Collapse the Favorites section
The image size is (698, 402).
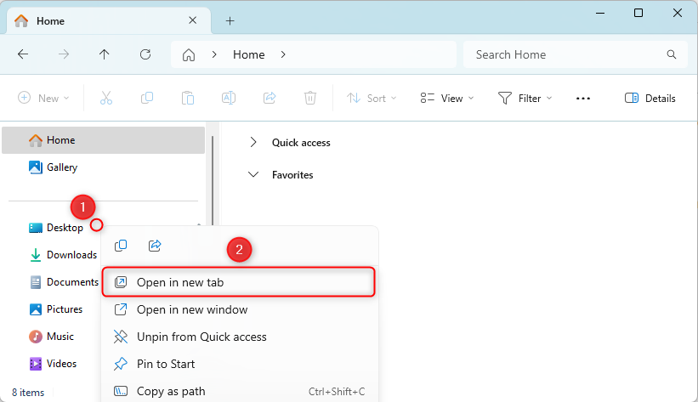[x=253, y=175]
